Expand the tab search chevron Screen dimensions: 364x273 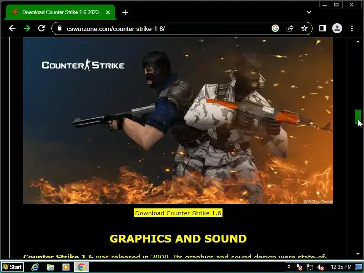[x=309, y=12]
